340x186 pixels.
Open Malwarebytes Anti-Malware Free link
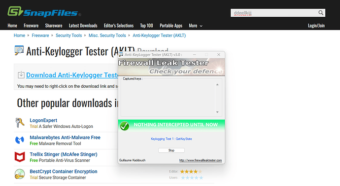65,137
